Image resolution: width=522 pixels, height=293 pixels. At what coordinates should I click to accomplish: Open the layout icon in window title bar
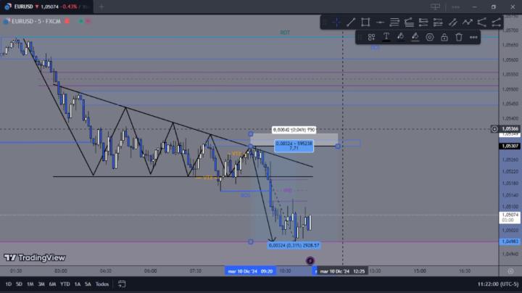(435, 7)
